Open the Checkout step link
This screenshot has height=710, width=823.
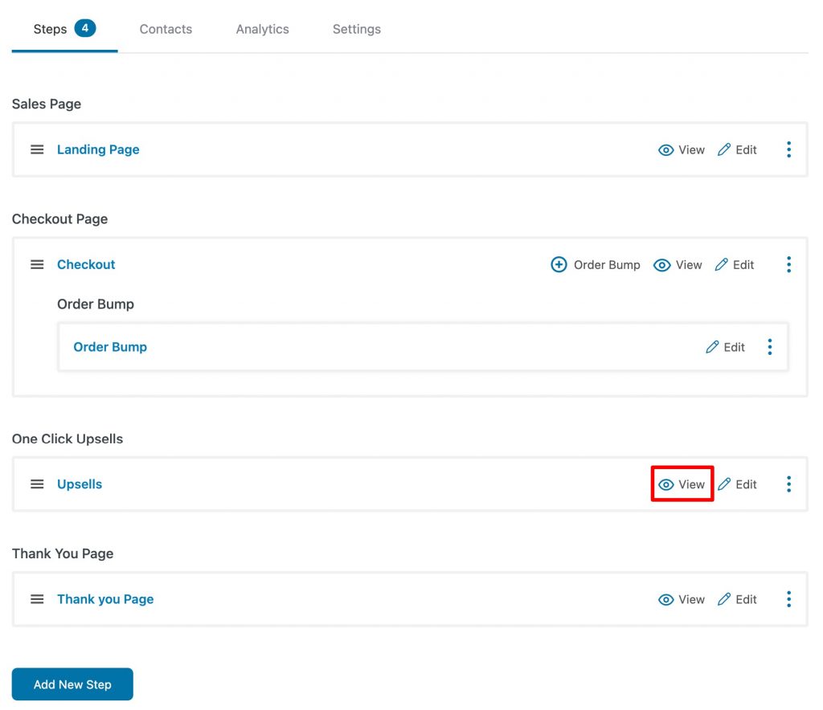tap(86, 265)
